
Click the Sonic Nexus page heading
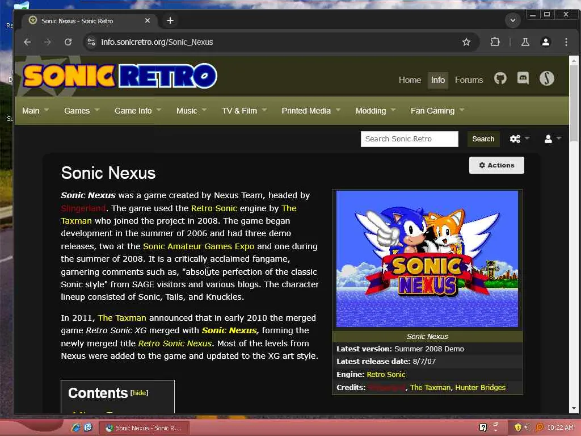point(108,173)
